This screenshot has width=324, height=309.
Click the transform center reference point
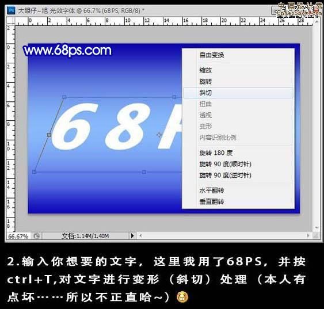pos(159,135)
